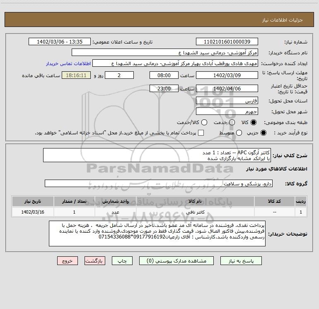
Task: Click the تعداد / مقدار column header
Action: [x=74, y=202]
